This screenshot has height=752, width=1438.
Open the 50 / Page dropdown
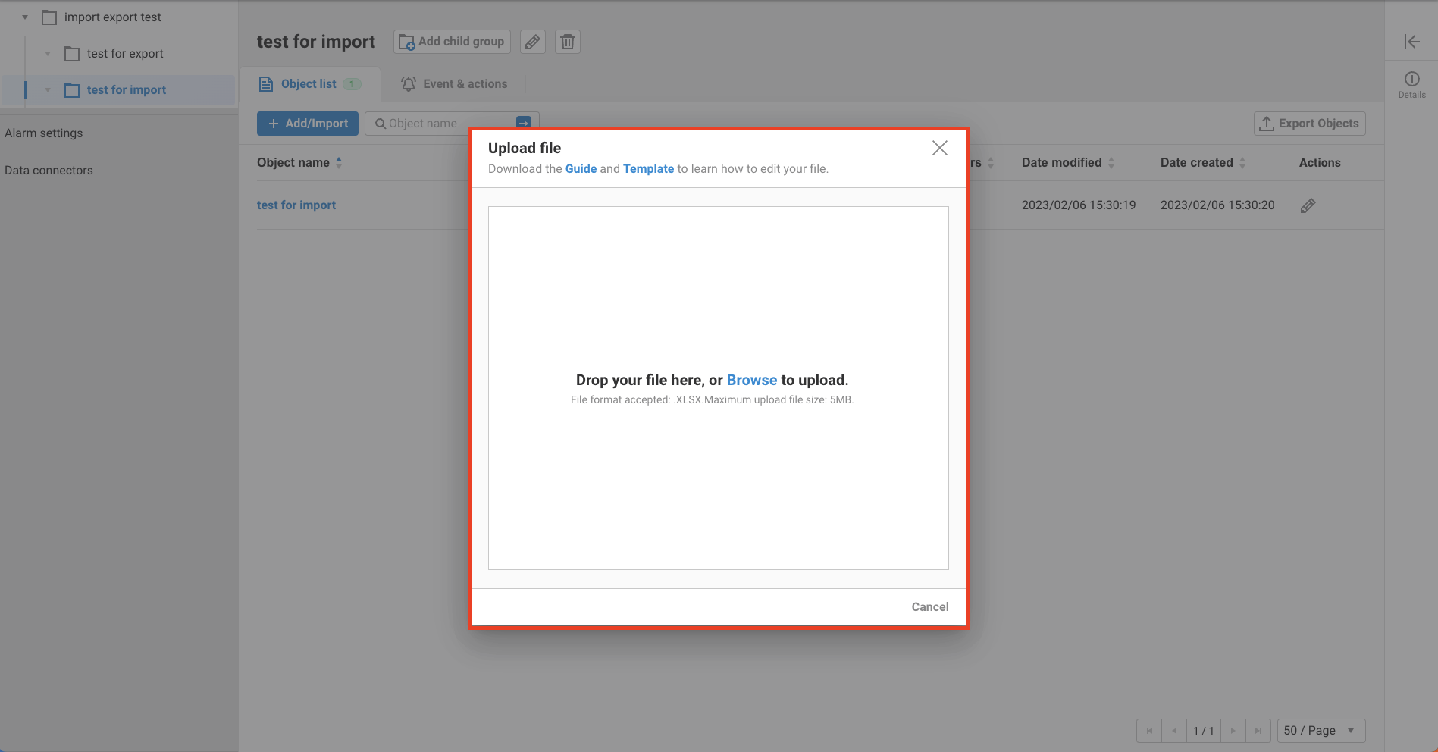[x=1321, y=731]
